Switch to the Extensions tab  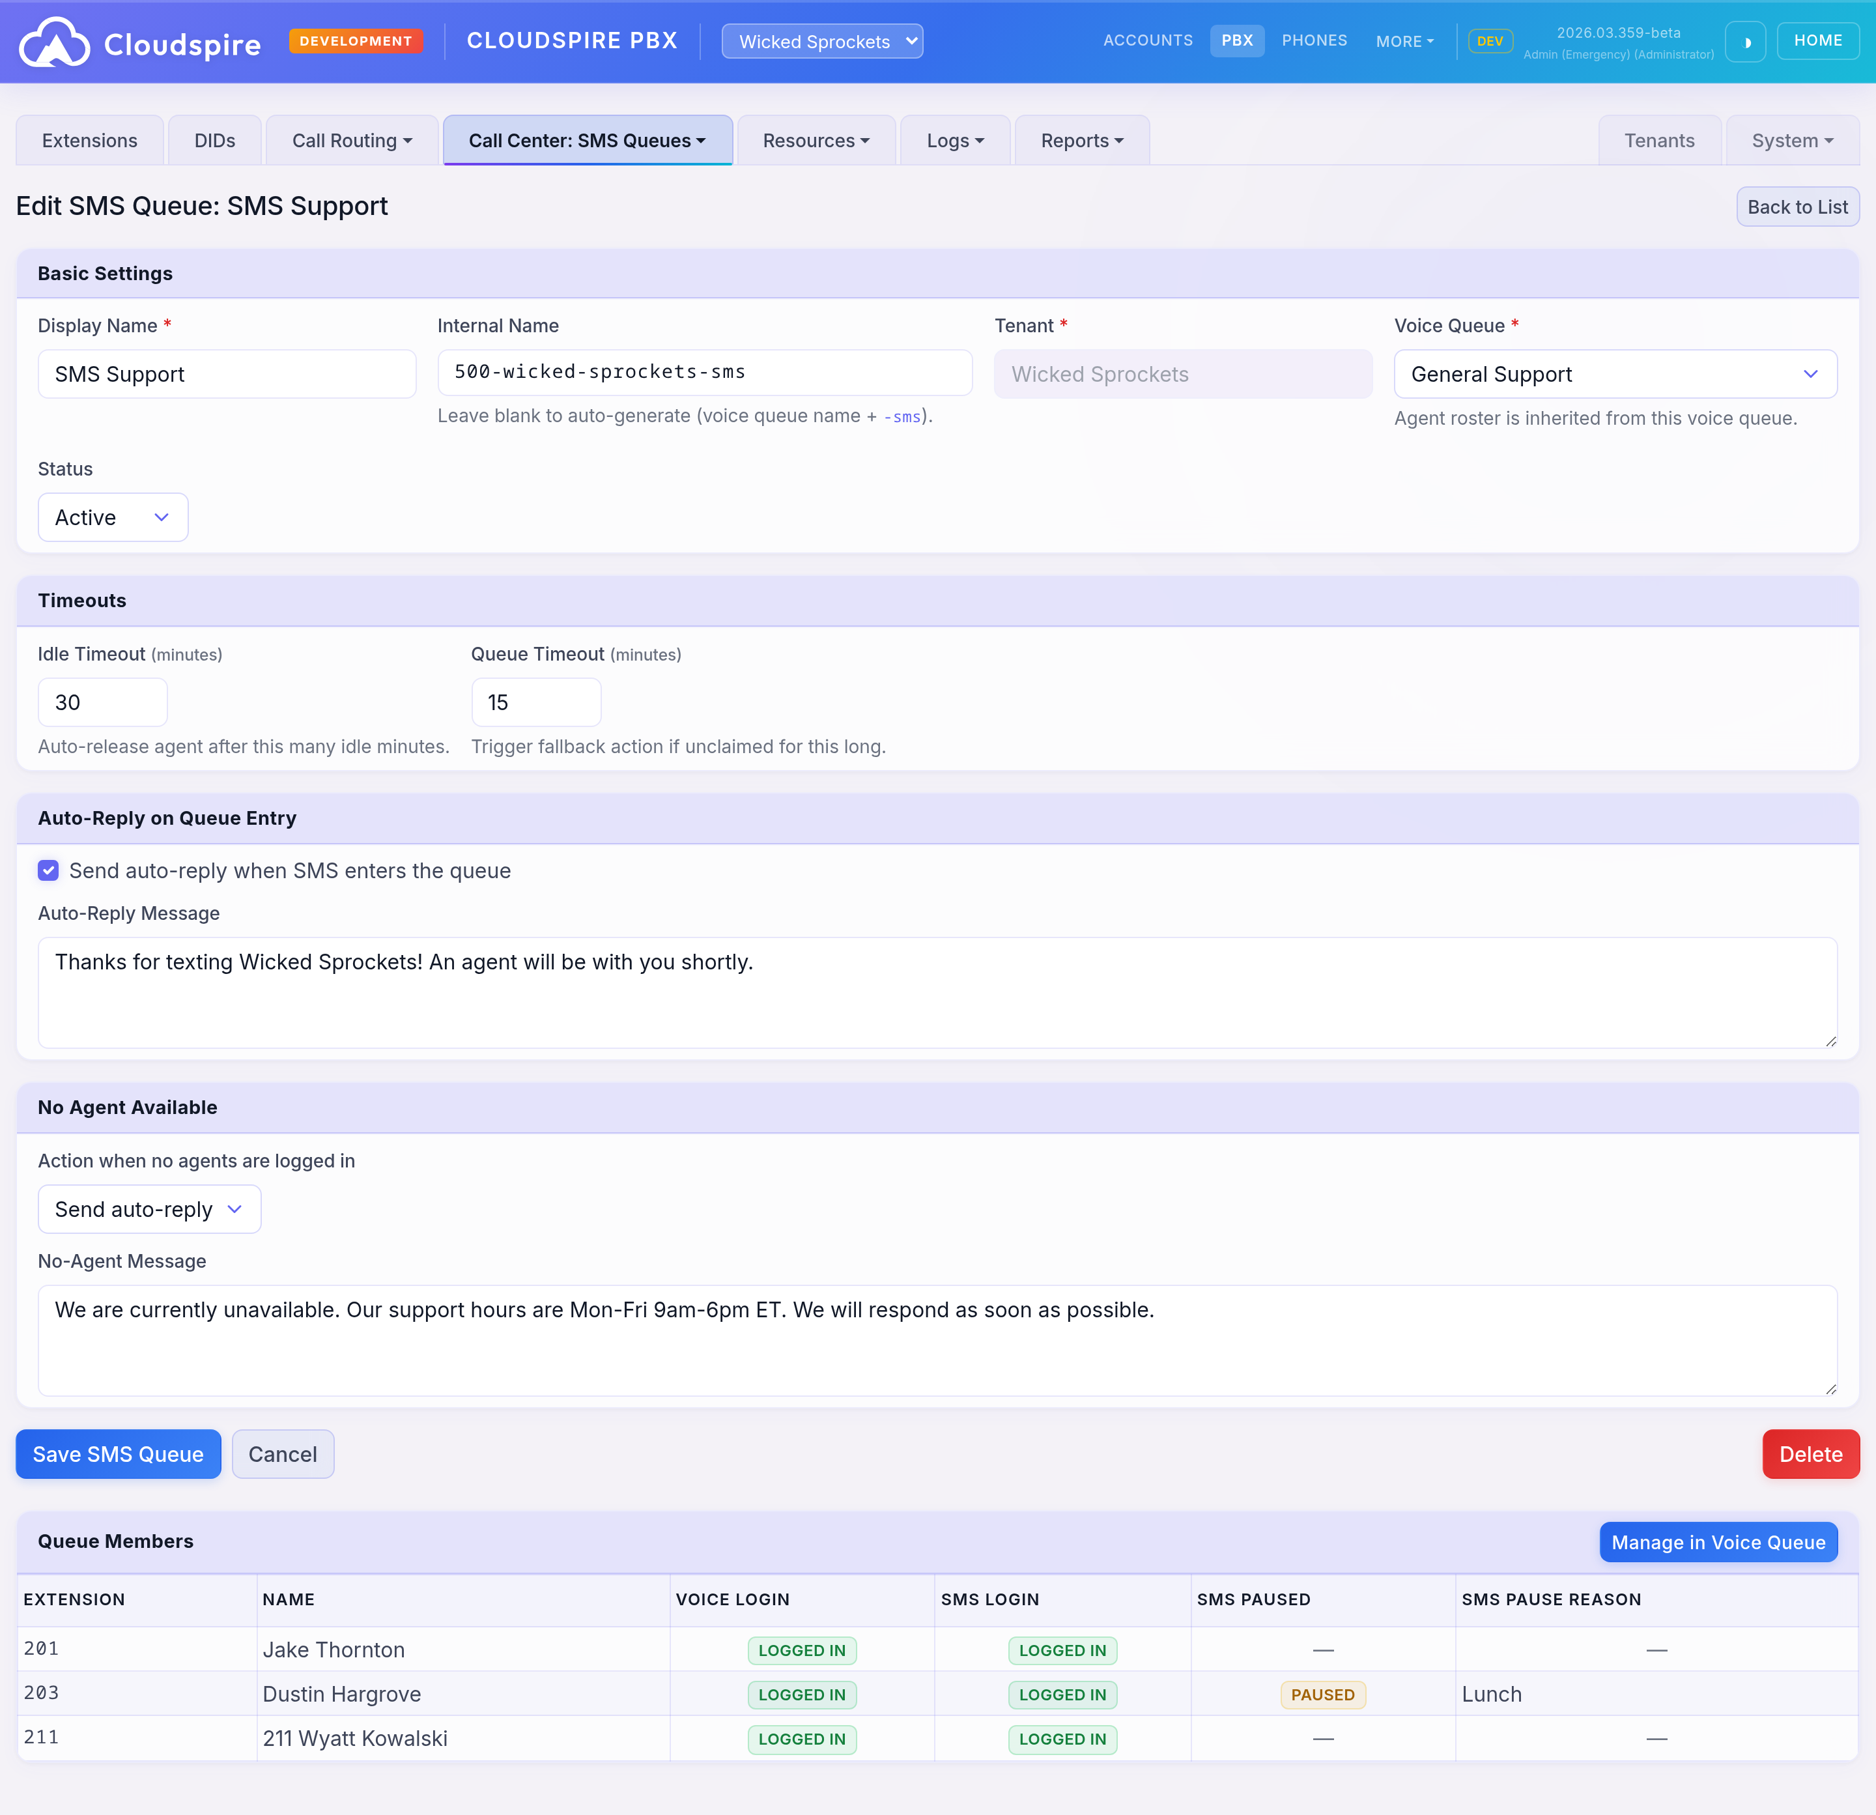pos(89,141)
